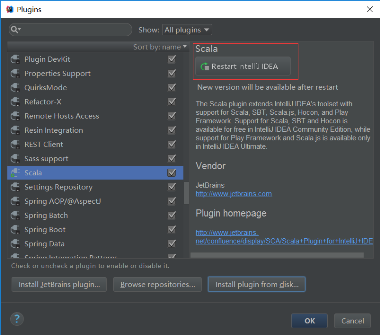381x336 pixels.
Task: Select Remote Hosts Access in the list
Action: [62, 116]
